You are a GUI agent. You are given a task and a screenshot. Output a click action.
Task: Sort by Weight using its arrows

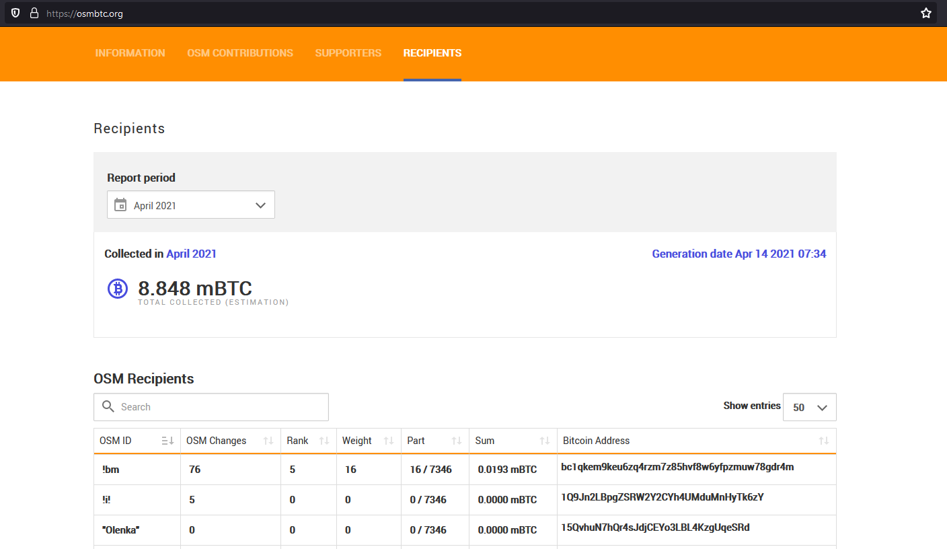pyautogui.click(x=389, y=441)
